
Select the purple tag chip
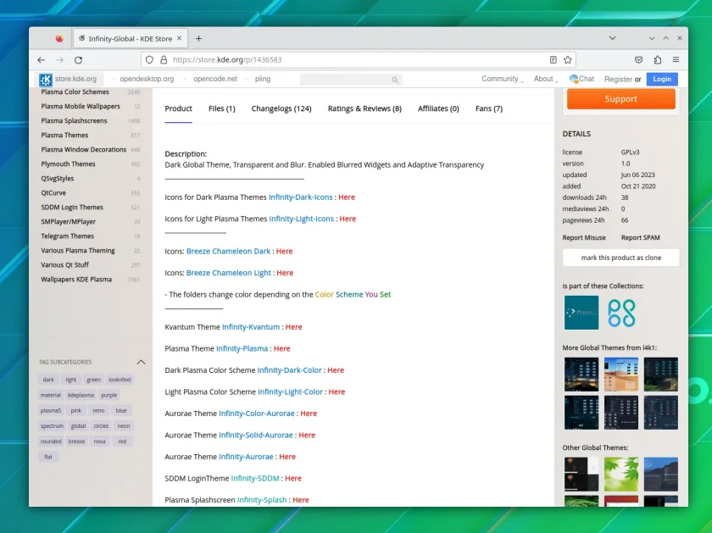[109, 395]
